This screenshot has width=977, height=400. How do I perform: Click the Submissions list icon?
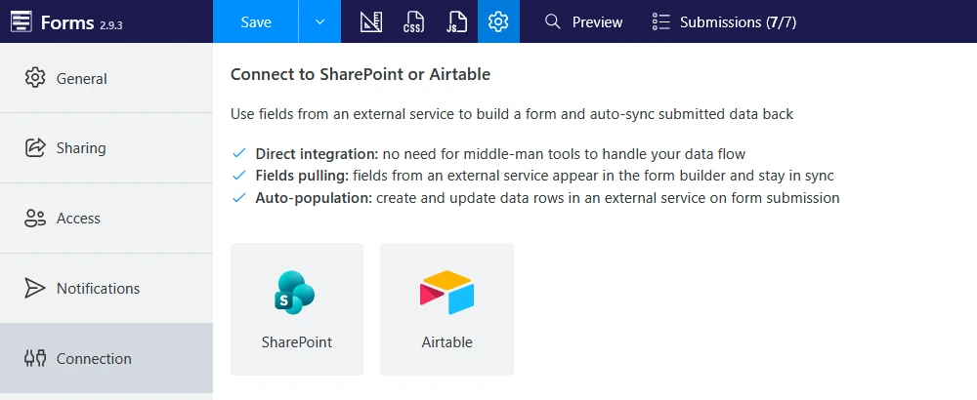click(x=660, y=21)
